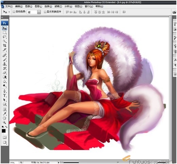Open the white background color picker

(6, 133)
